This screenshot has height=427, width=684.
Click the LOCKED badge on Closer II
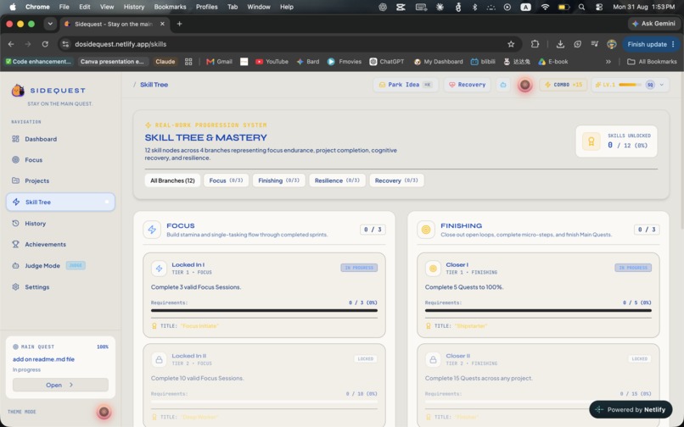[640, 359]
